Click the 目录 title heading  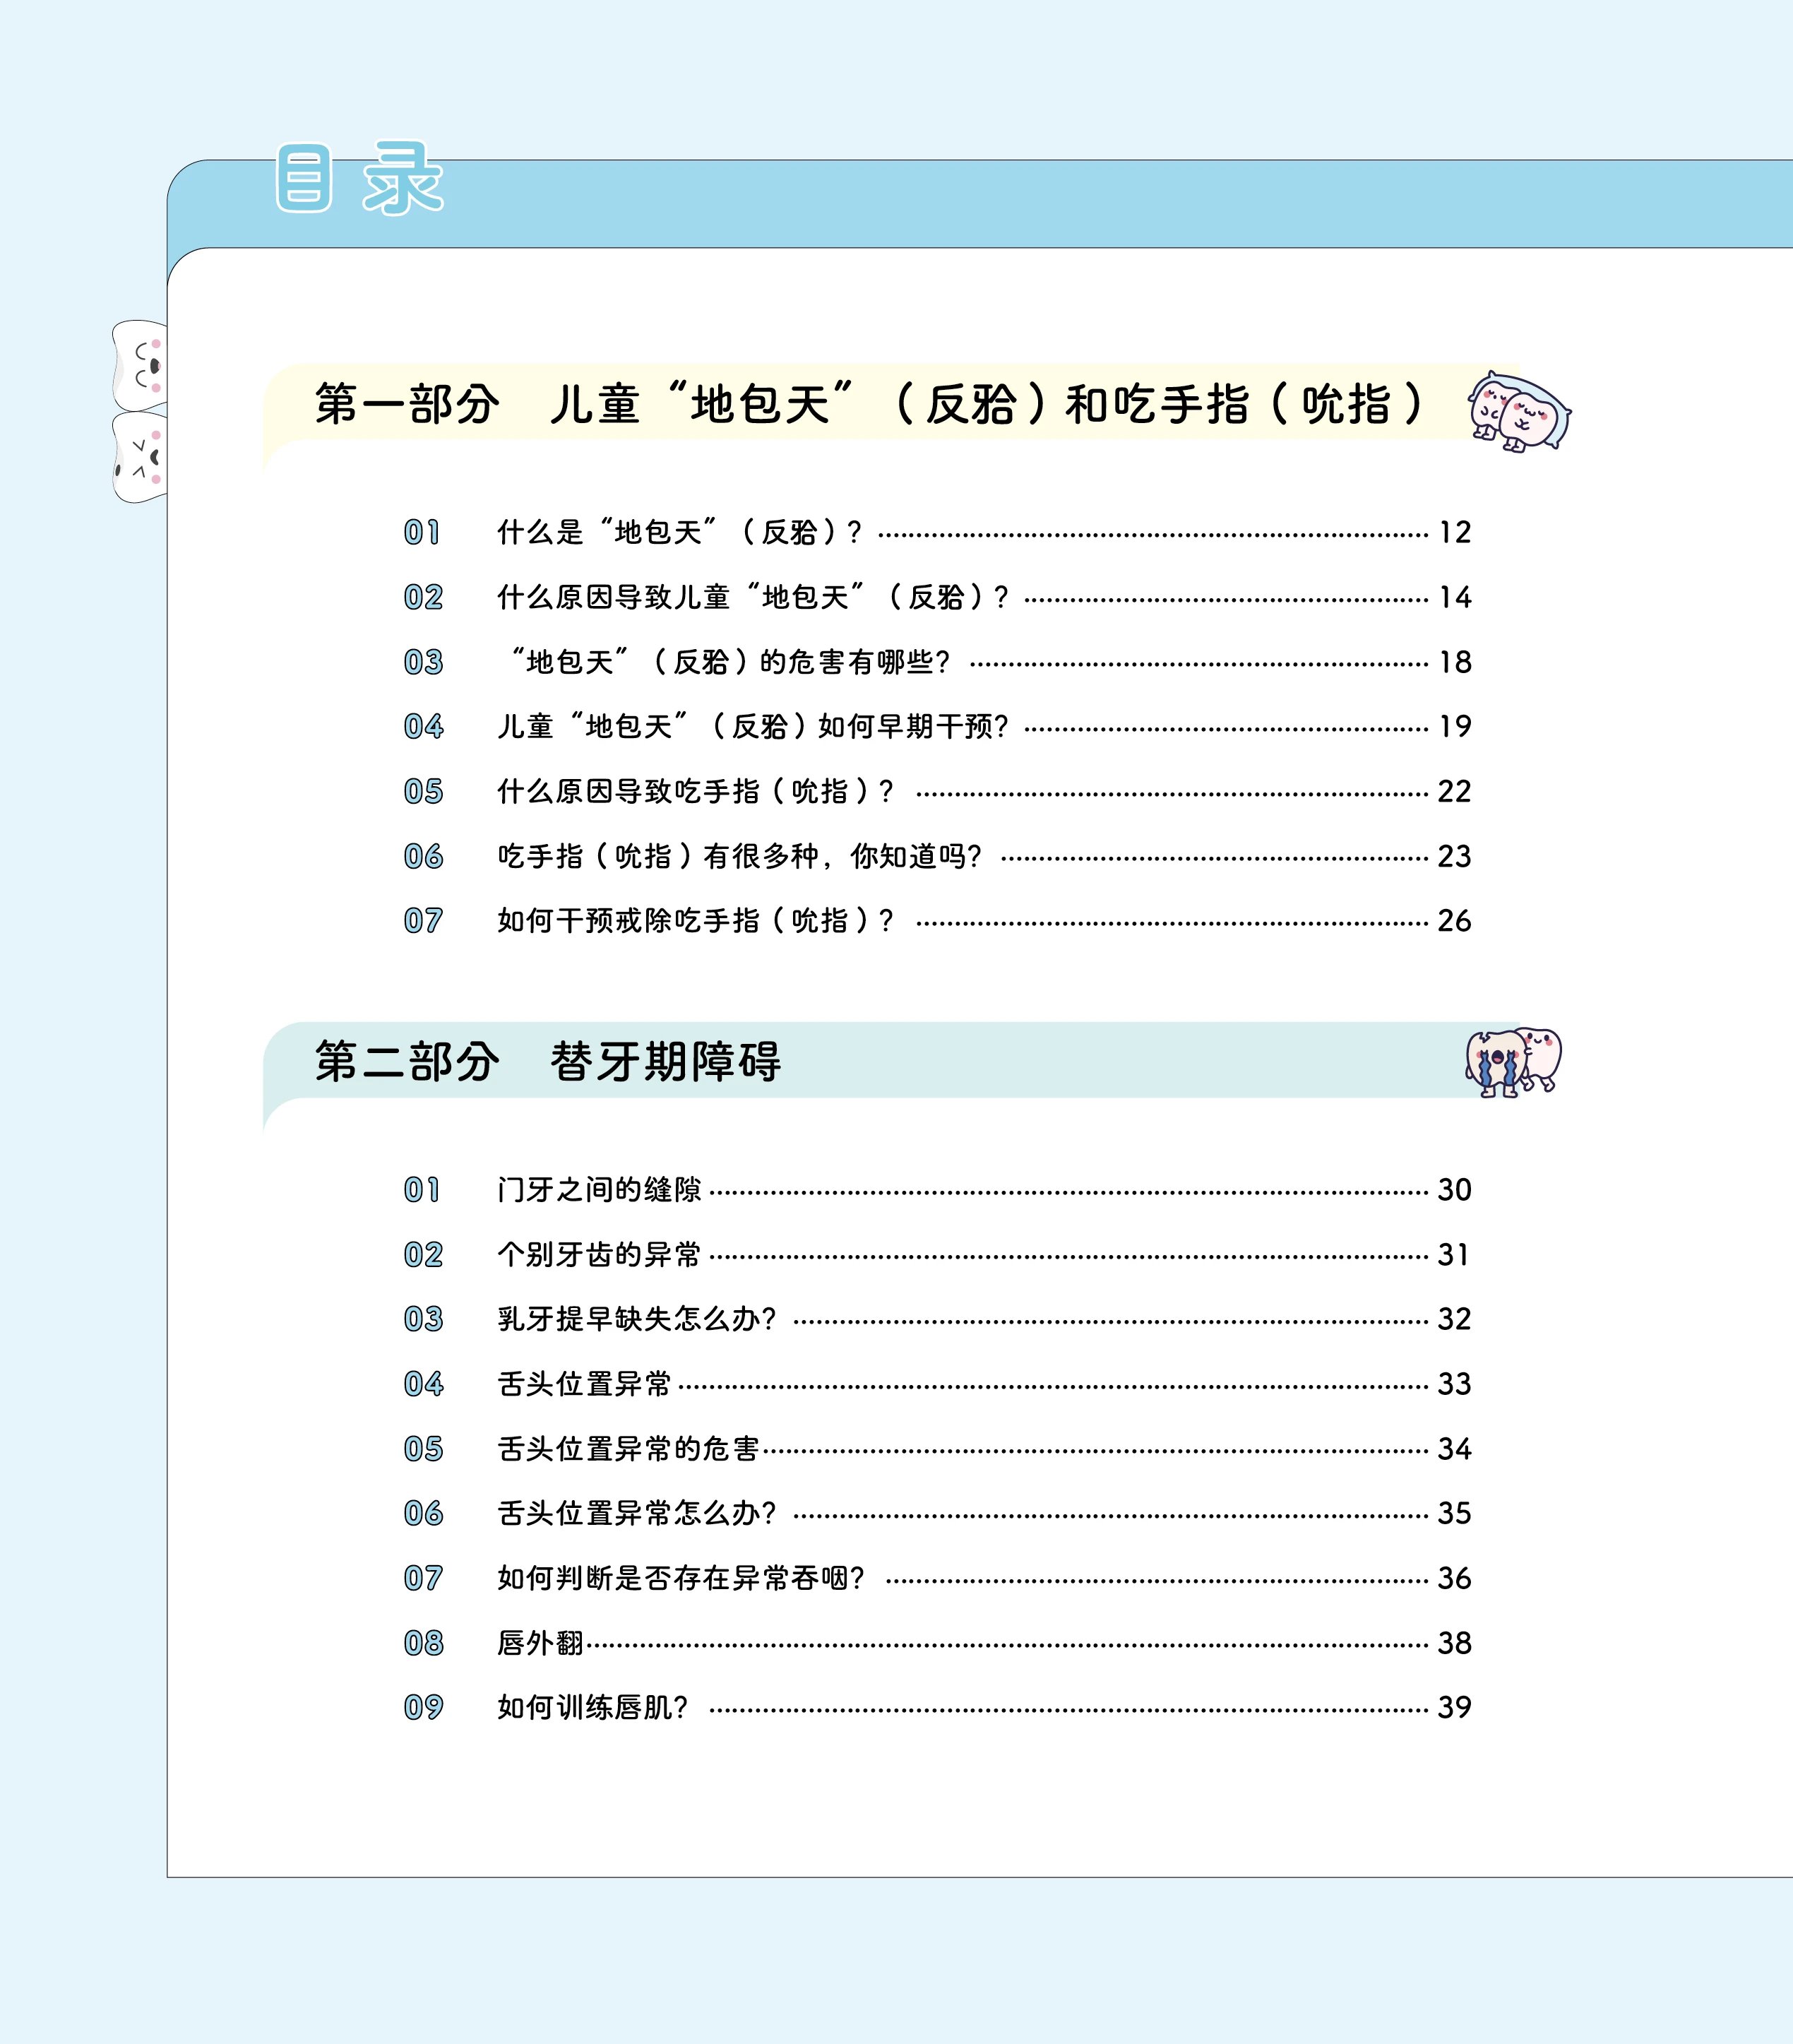pos(359,179)
